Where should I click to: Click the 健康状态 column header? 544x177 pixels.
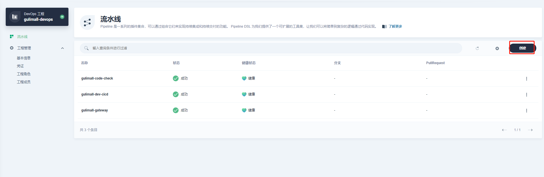[x=249, y=63]
